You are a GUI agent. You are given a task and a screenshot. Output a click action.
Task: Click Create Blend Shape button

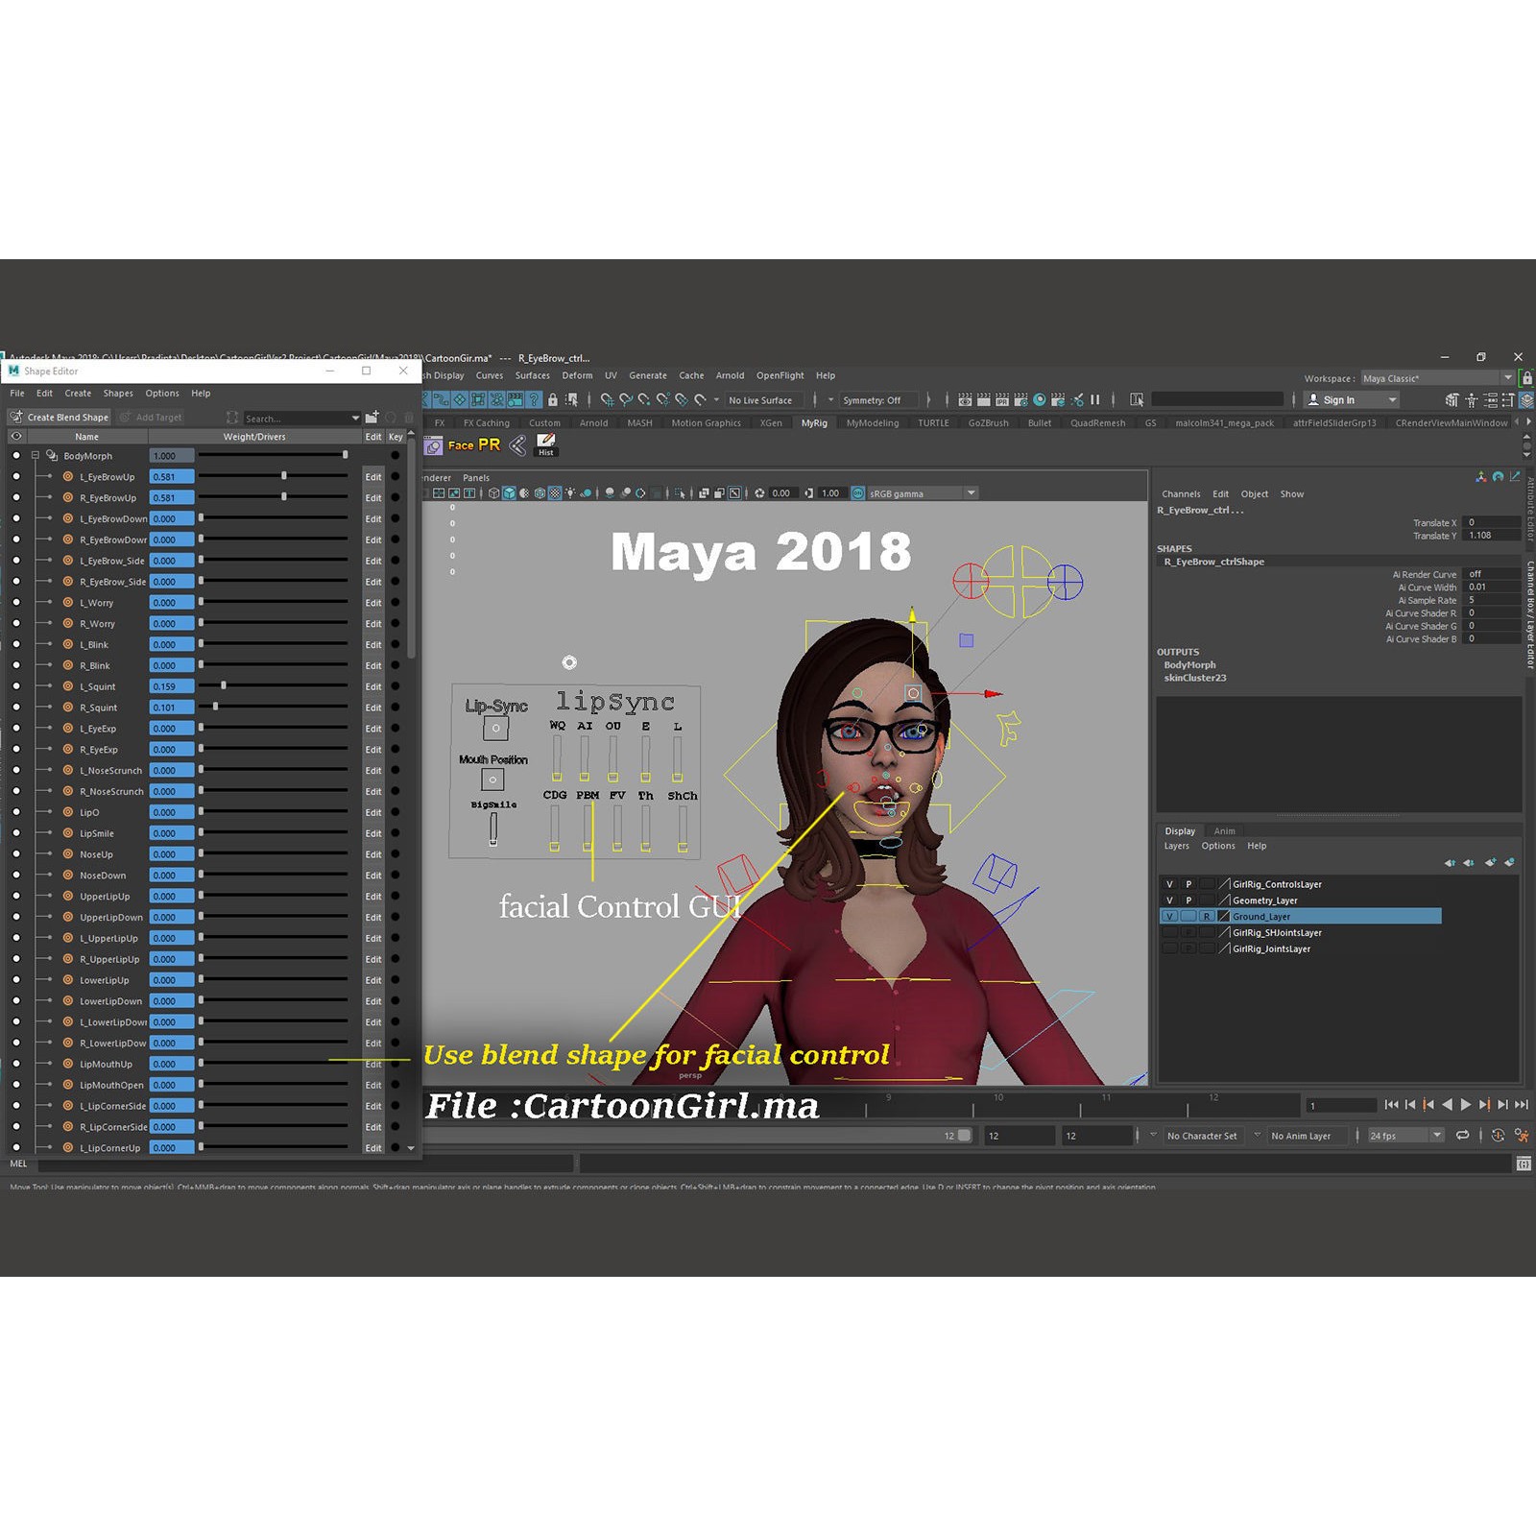[60, 417]
